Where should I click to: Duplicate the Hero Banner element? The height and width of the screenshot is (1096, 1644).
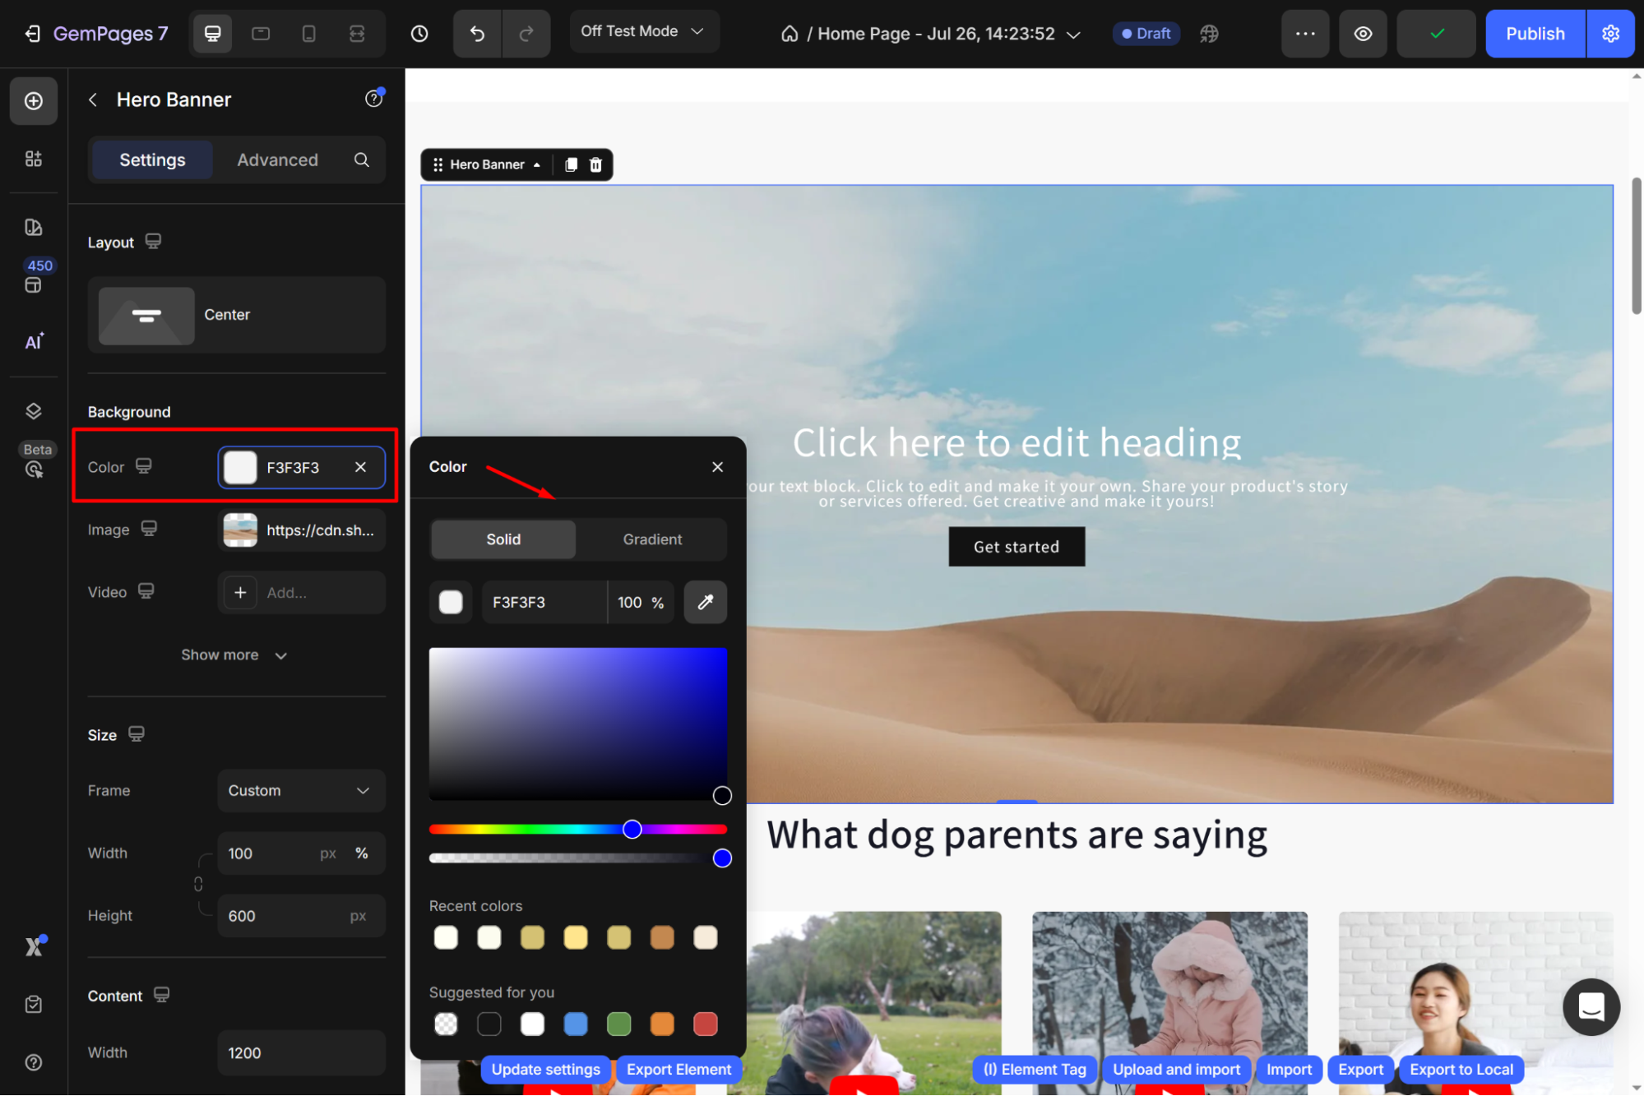pos(571,164)
